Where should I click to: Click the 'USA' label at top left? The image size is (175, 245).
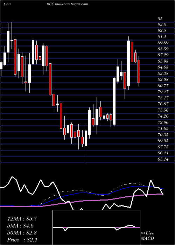tap(7, 4)
